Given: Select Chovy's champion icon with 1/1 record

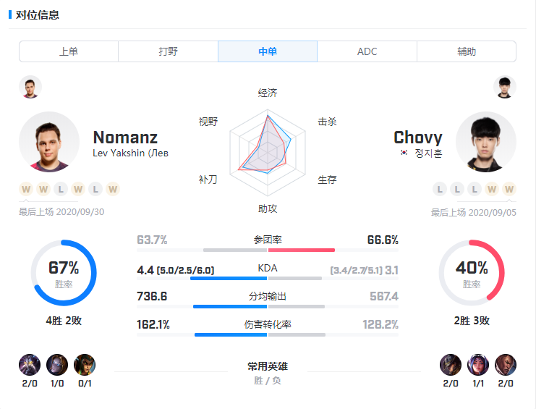Looking at the screenshot, I should [x=478, y=365].
